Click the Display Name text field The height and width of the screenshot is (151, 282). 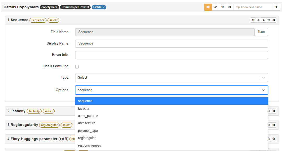coord(171,43)
